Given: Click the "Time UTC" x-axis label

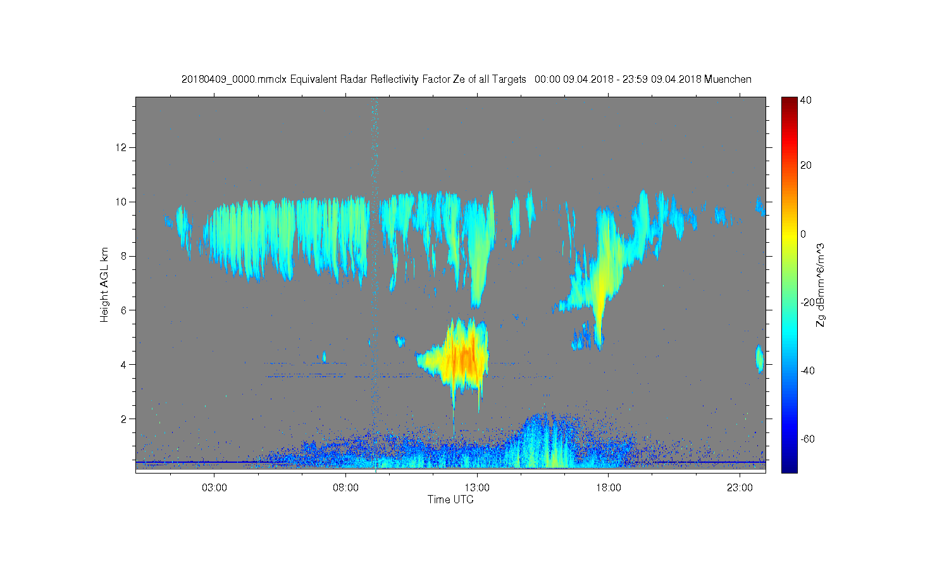Looking at the screenshot, I should pyautogui.click(x=450, y=499).
